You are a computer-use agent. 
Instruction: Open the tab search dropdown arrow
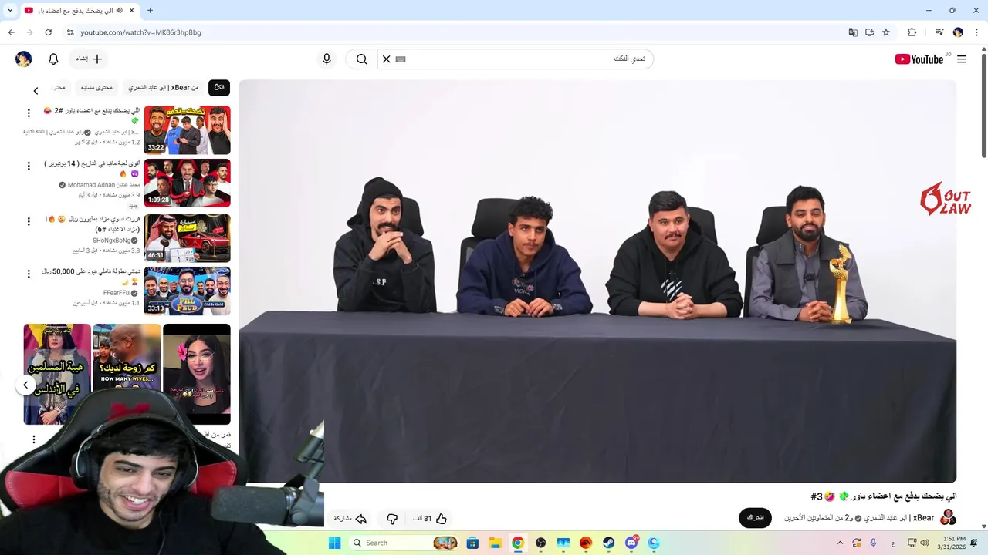[x=10, y=11]
